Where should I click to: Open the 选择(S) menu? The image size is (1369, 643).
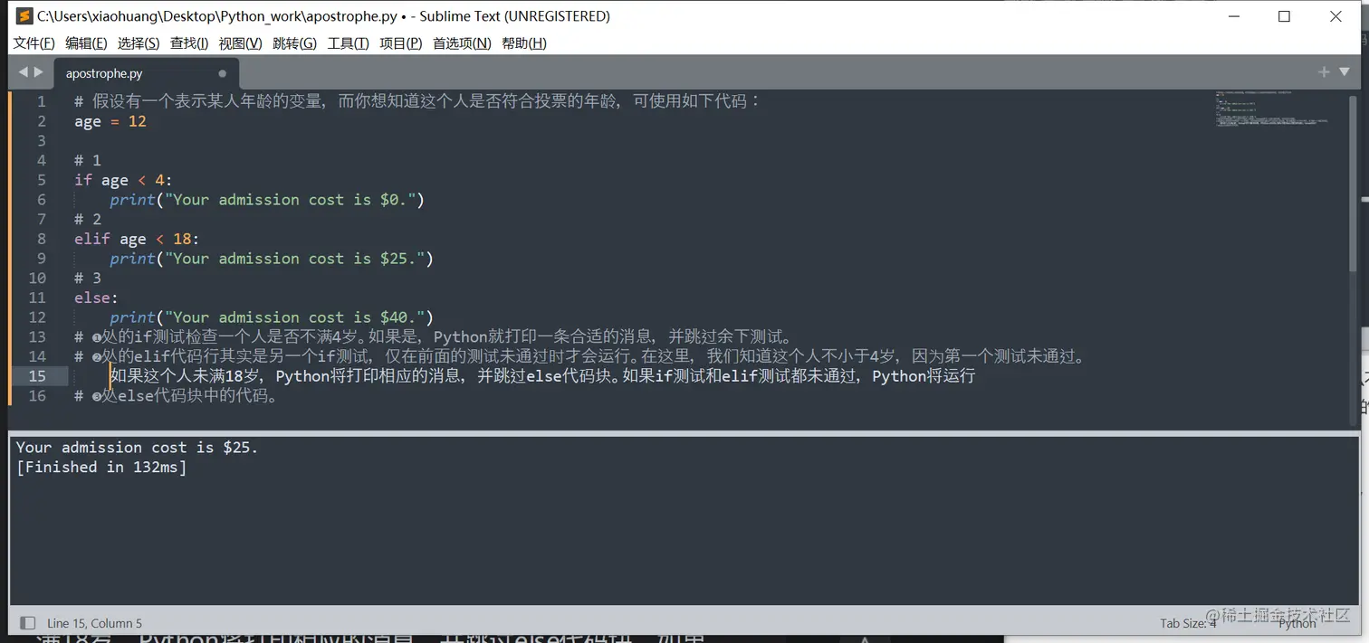pyautogui.click(x=139, y=43)
